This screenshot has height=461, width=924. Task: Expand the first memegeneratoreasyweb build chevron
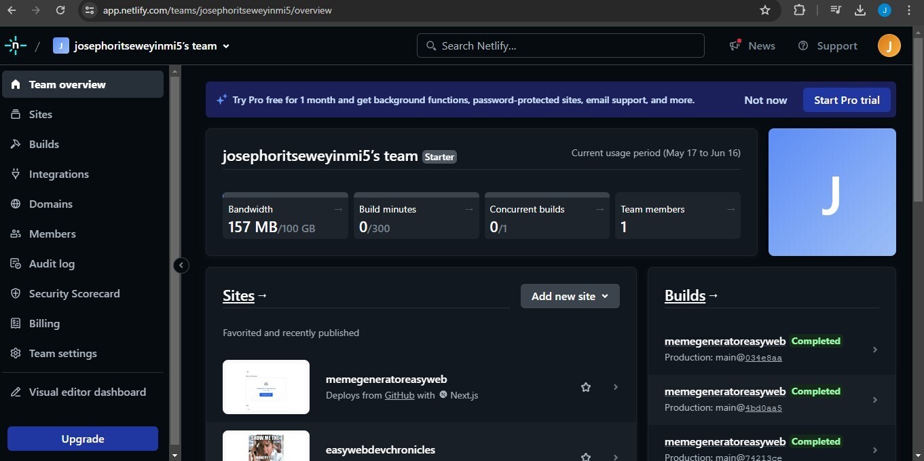click(874, 350)
